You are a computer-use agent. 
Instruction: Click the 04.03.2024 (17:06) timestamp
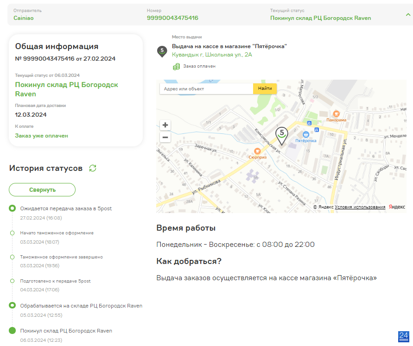tap(40, 289)
